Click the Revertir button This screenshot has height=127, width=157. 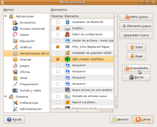121,119
